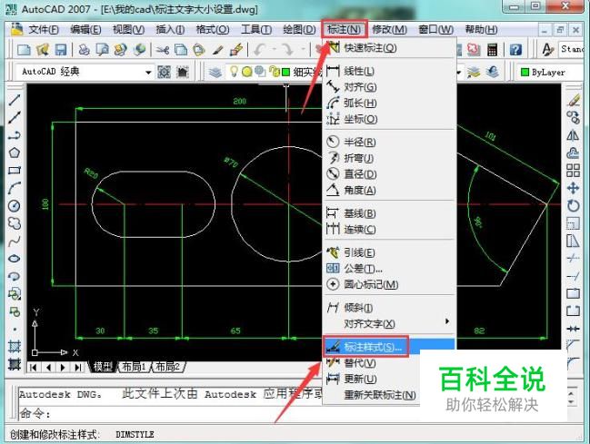The width and height of the screenshot is (590, 444).
Task: Open the 编辑(E) menu
Action: (x=85, y=29)
